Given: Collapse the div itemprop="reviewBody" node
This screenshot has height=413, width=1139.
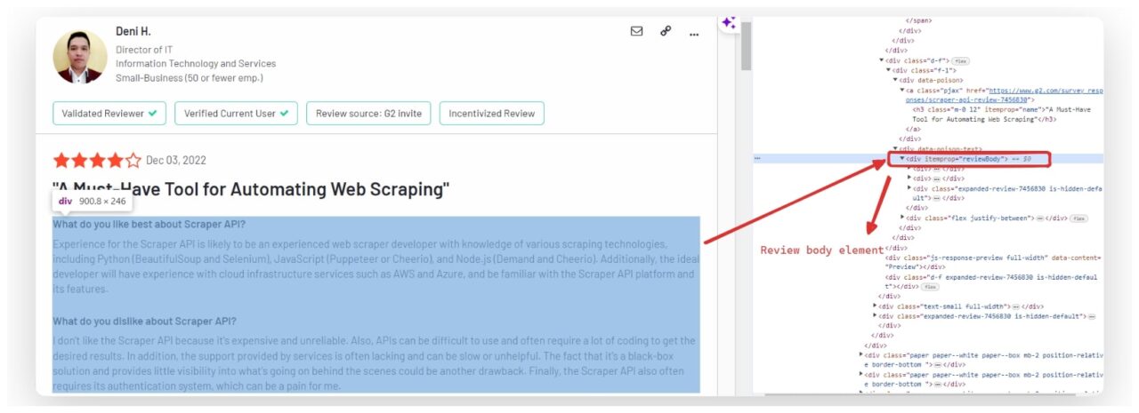Looking at the screenshot, I should 902,158.
